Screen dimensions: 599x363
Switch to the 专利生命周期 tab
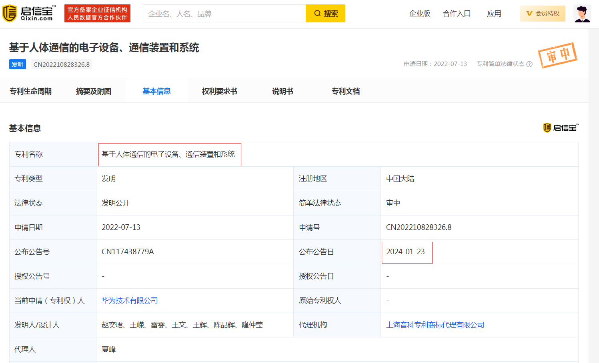30,91
